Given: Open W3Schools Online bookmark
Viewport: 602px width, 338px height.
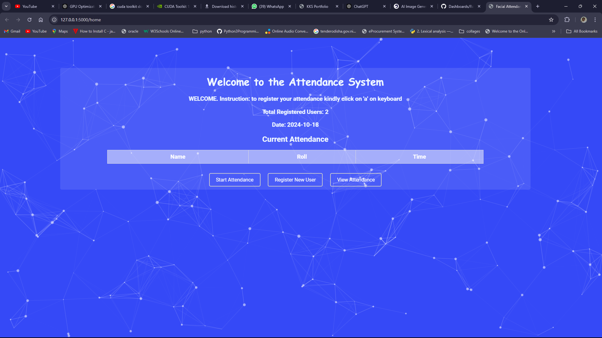Looking at the screenshot, I should (164, 31).
